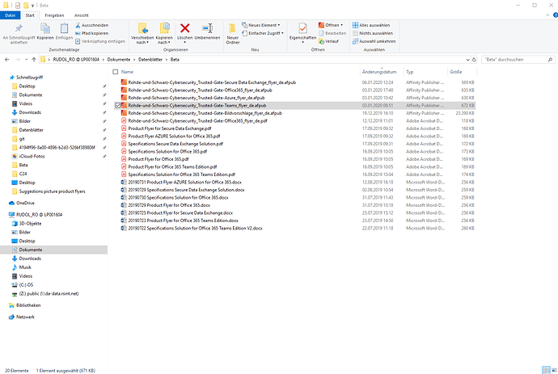Click Auswahl umkehren invert selection
558x374 pixels.
coord(374,41)
